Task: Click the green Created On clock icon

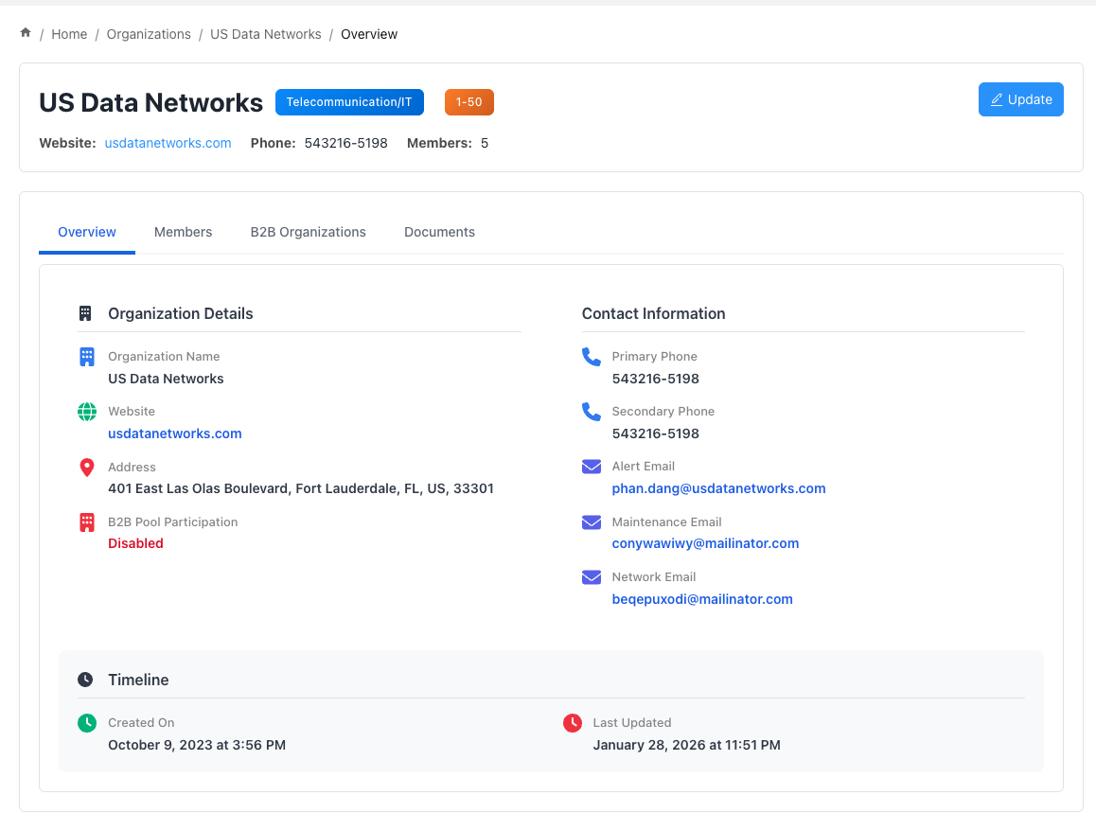Action: [87, 723]
